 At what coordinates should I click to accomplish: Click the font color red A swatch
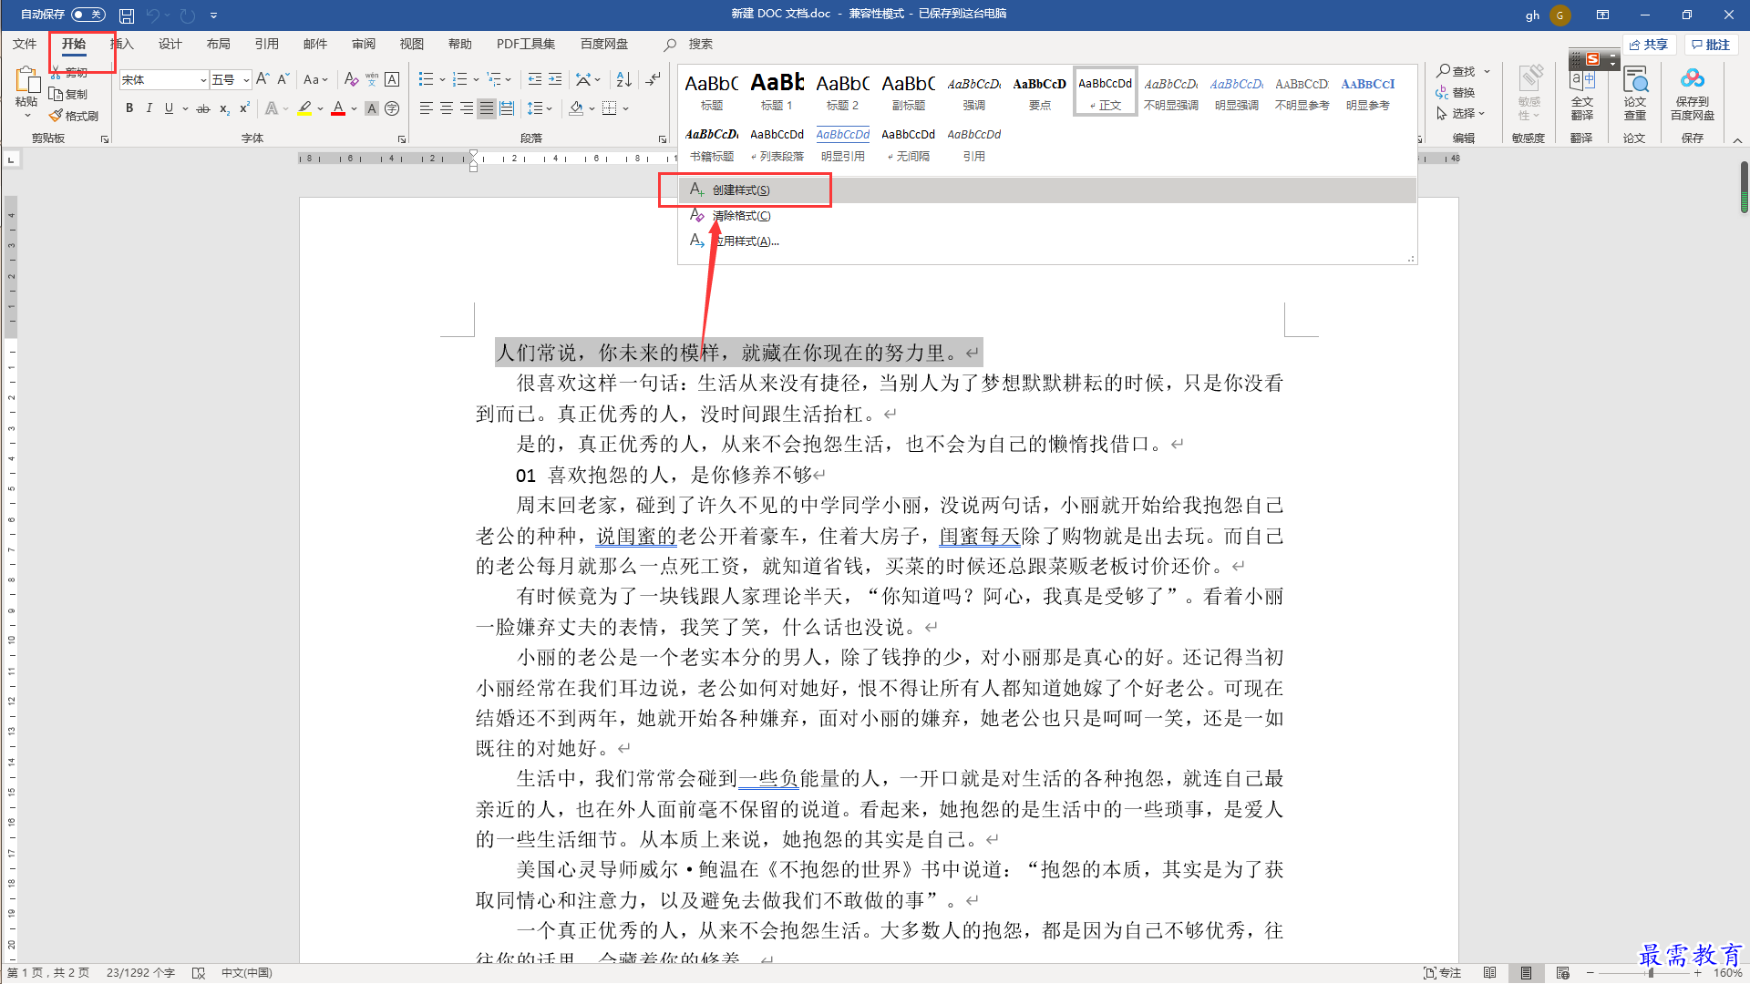point(338,108)
